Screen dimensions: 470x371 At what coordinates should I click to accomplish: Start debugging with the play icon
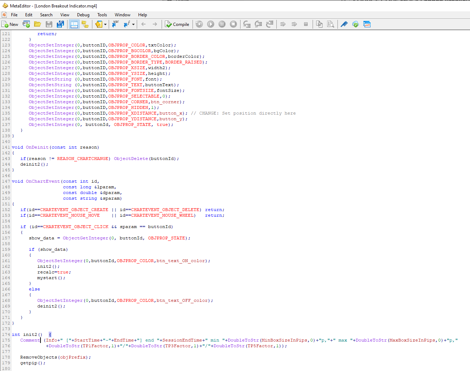[x=211, y=24]
